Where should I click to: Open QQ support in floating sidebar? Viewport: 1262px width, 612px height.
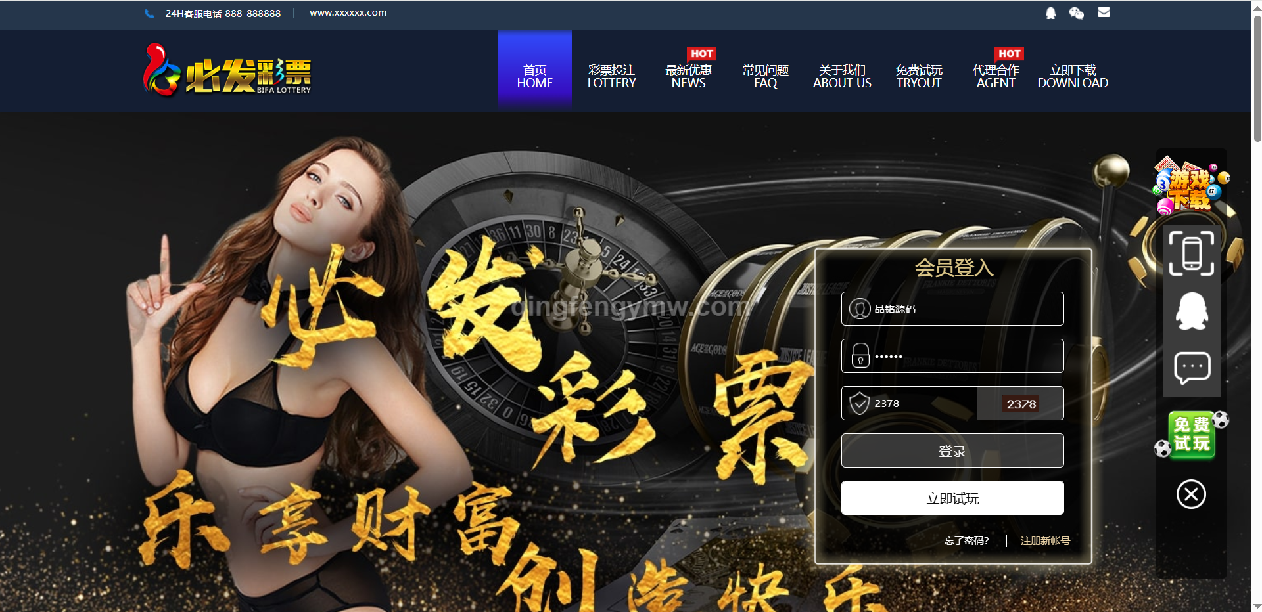1191,311
